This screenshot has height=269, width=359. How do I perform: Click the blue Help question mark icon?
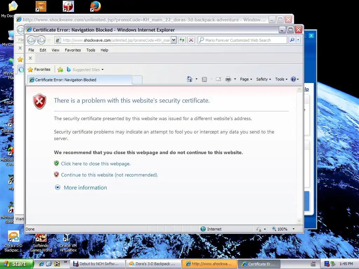tap(293, 79)
